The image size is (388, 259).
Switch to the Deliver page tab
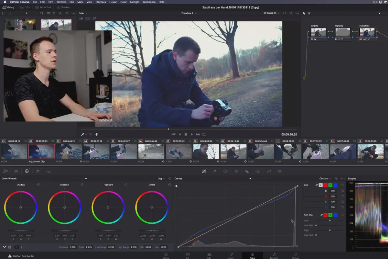(x=296, y=256)
